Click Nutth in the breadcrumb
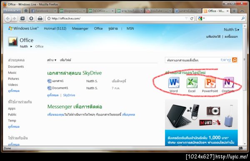This screenshot has width=250, height=161. tap(24, 46)
